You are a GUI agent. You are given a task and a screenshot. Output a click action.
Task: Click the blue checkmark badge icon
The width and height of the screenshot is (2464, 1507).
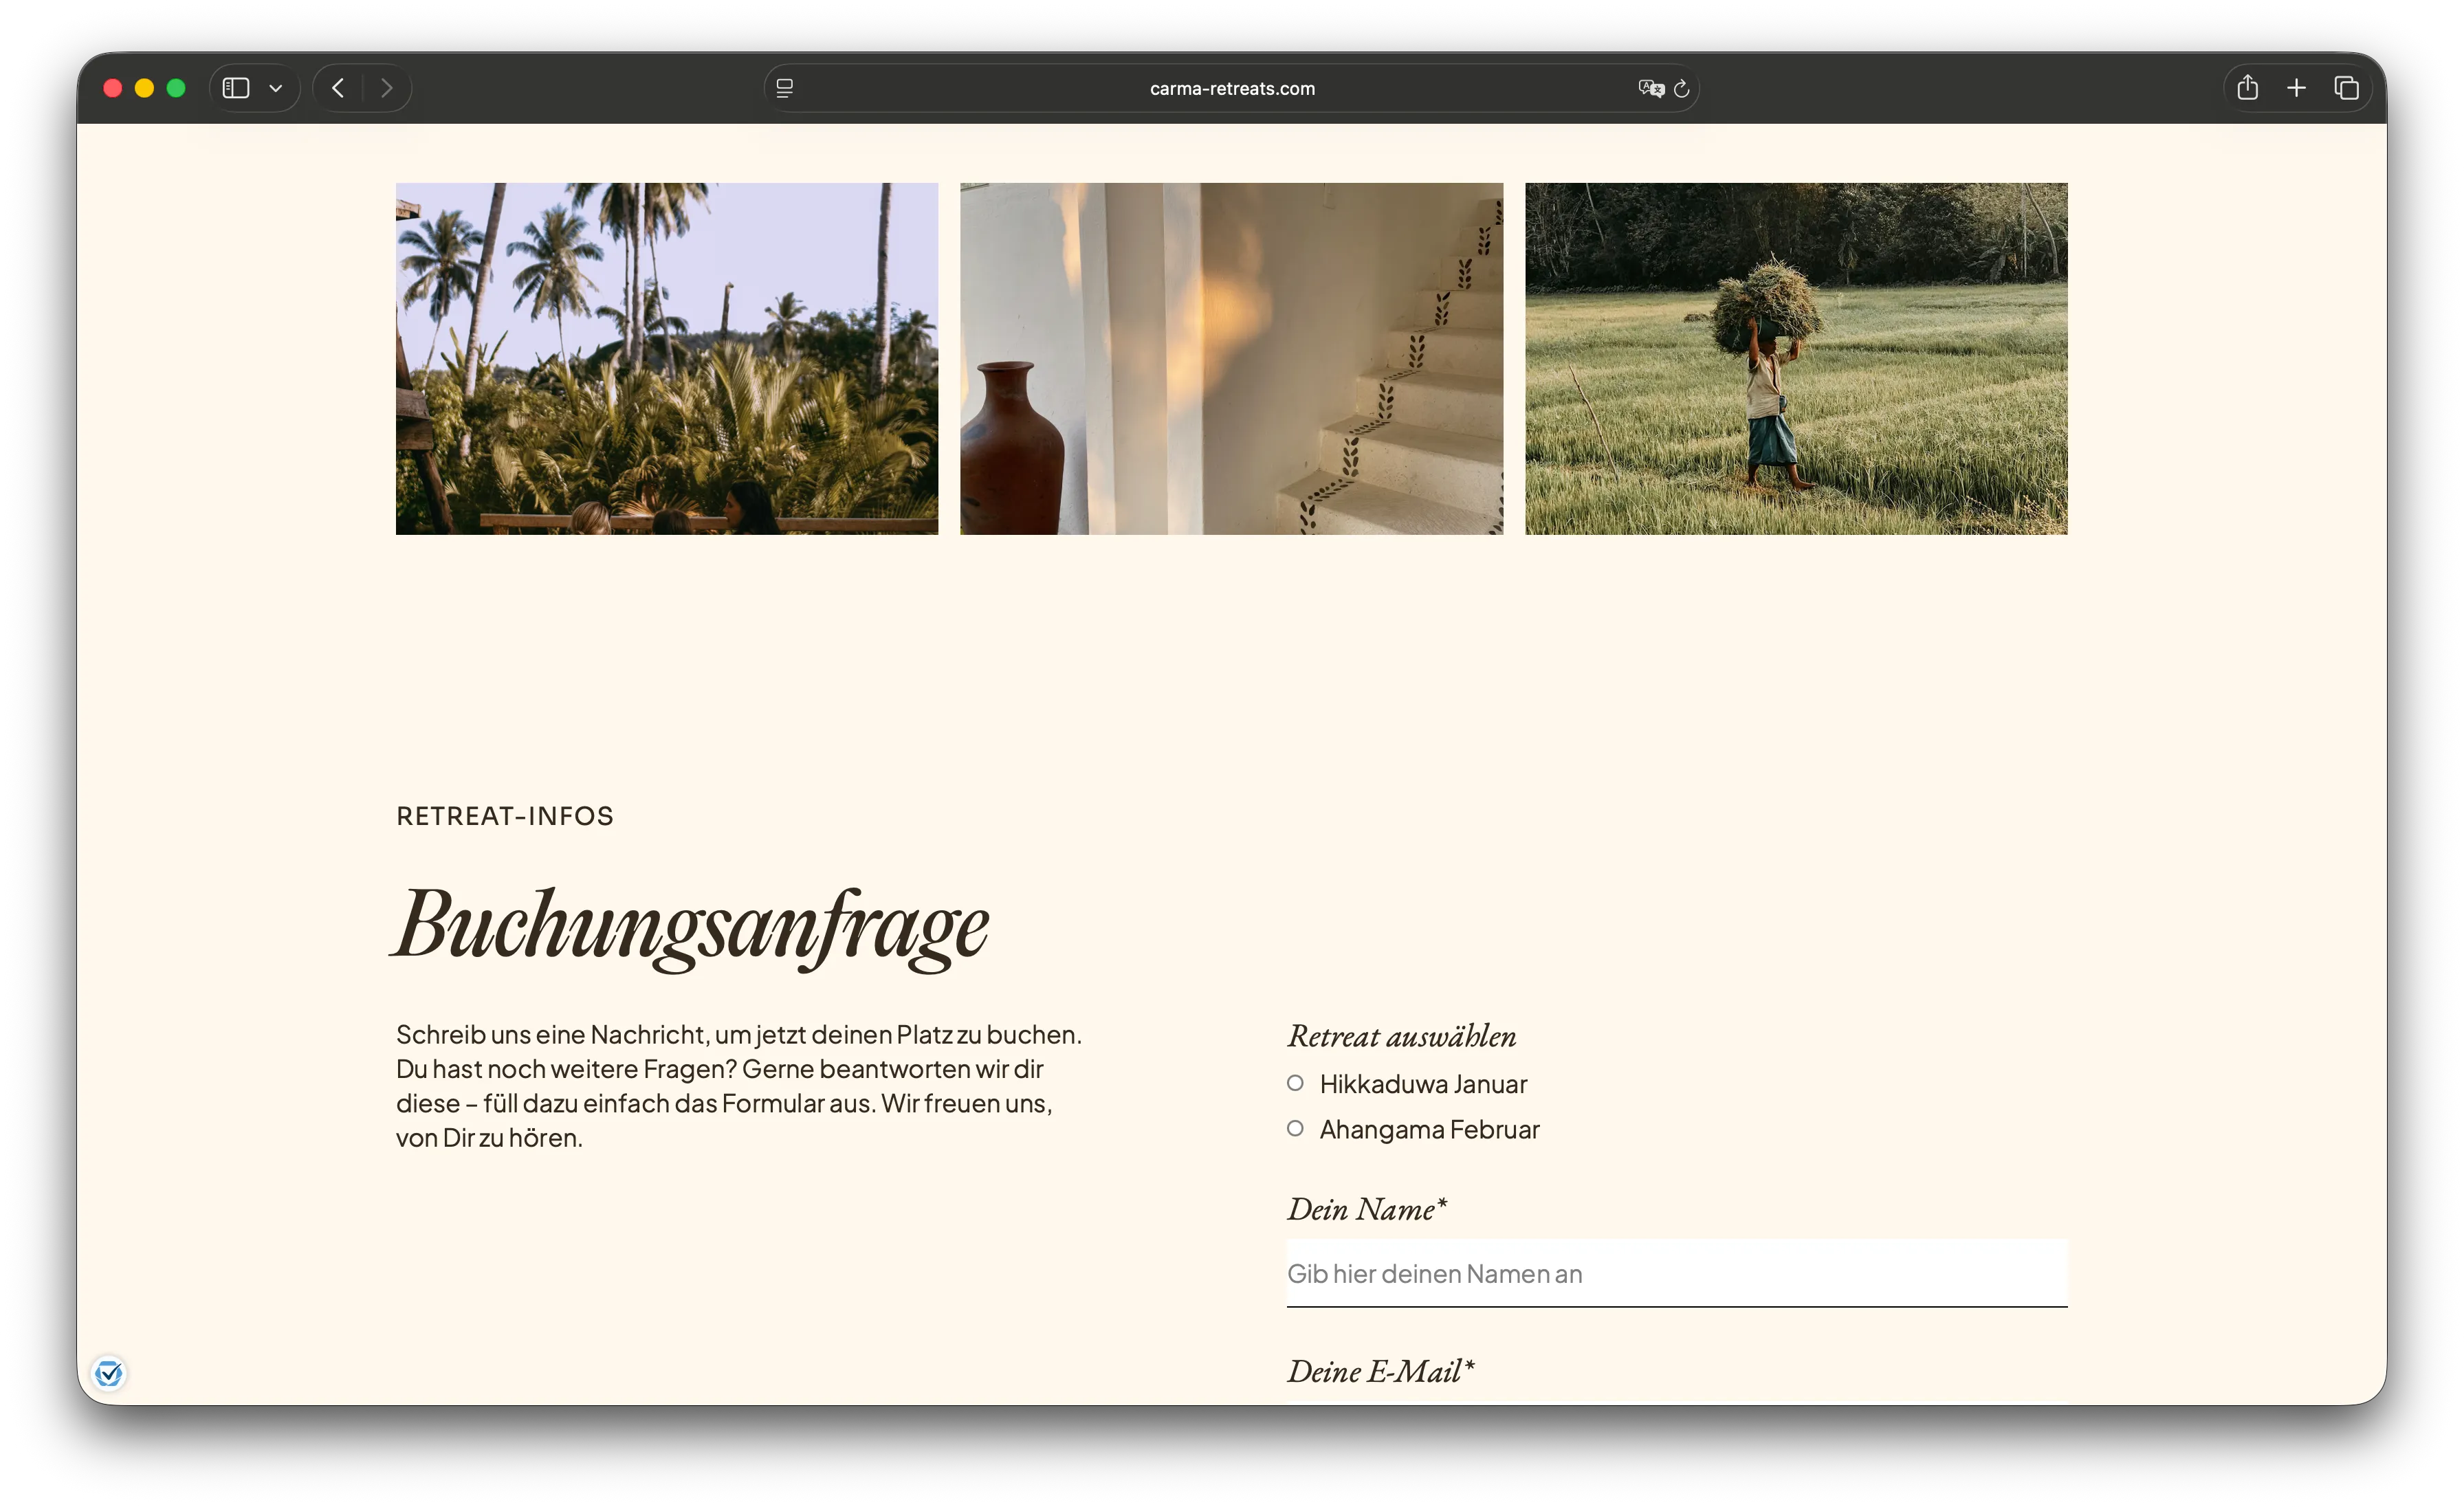pos(109,1373)
